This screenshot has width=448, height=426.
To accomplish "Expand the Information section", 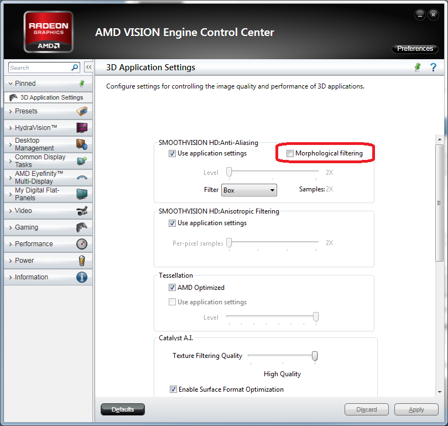I will 11,277.
